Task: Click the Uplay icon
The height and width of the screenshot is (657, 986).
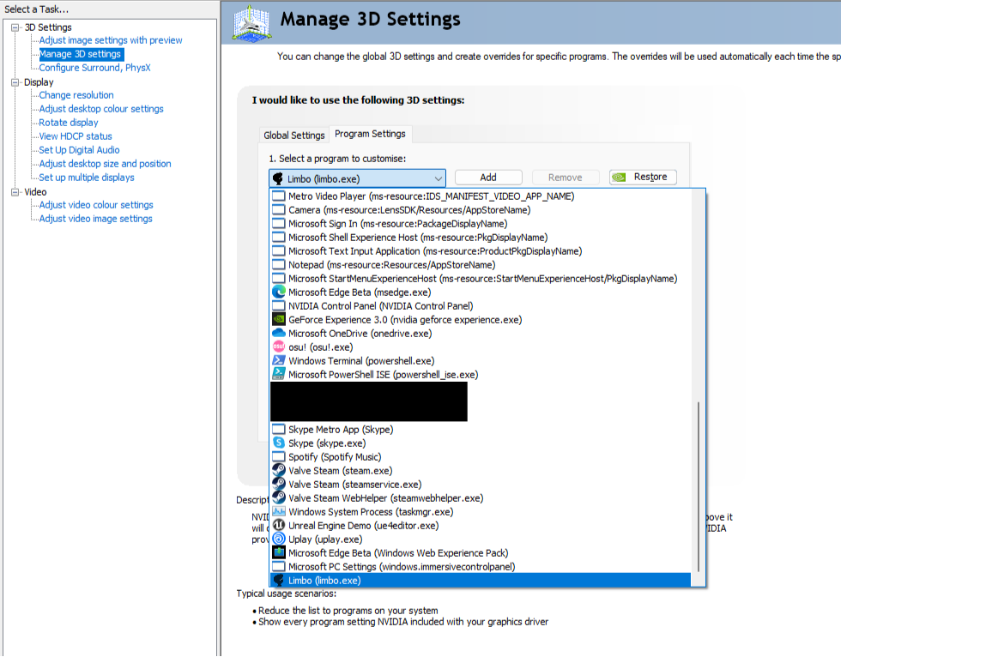Action: [x=279, y=539]
